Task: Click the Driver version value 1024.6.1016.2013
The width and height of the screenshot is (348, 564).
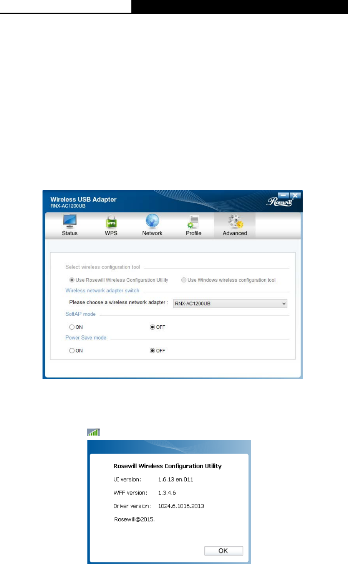Action: 181,506
